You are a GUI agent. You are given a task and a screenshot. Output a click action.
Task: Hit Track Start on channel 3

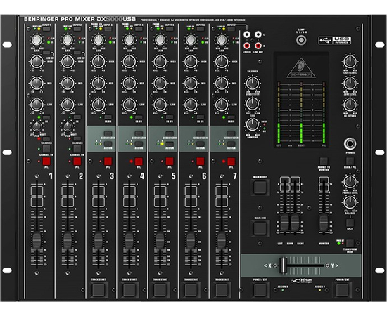click(99, 290)
